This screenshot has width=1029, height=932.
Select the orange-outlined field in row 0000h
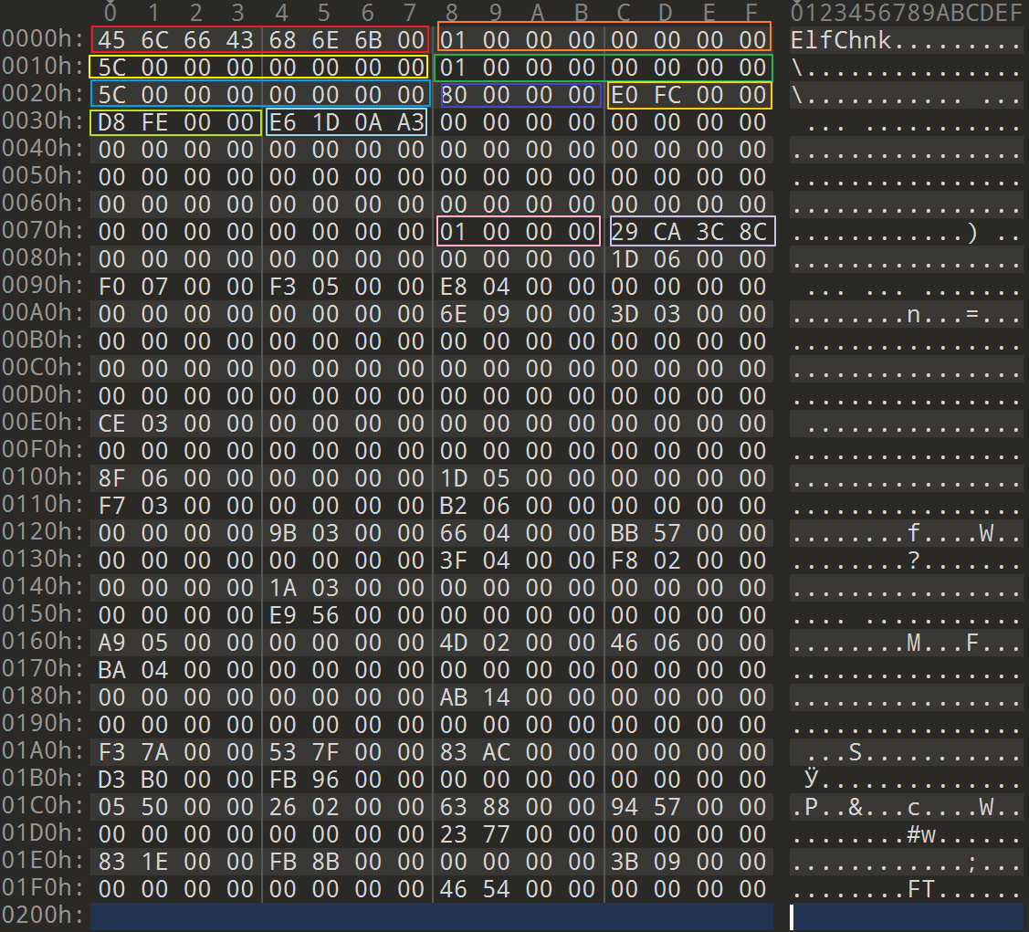(x=604, y=37)
